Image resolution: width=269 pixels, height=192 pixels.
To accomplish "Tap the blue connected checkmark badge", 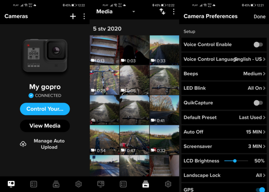I will pyautogui.click(x=31, y=96).
